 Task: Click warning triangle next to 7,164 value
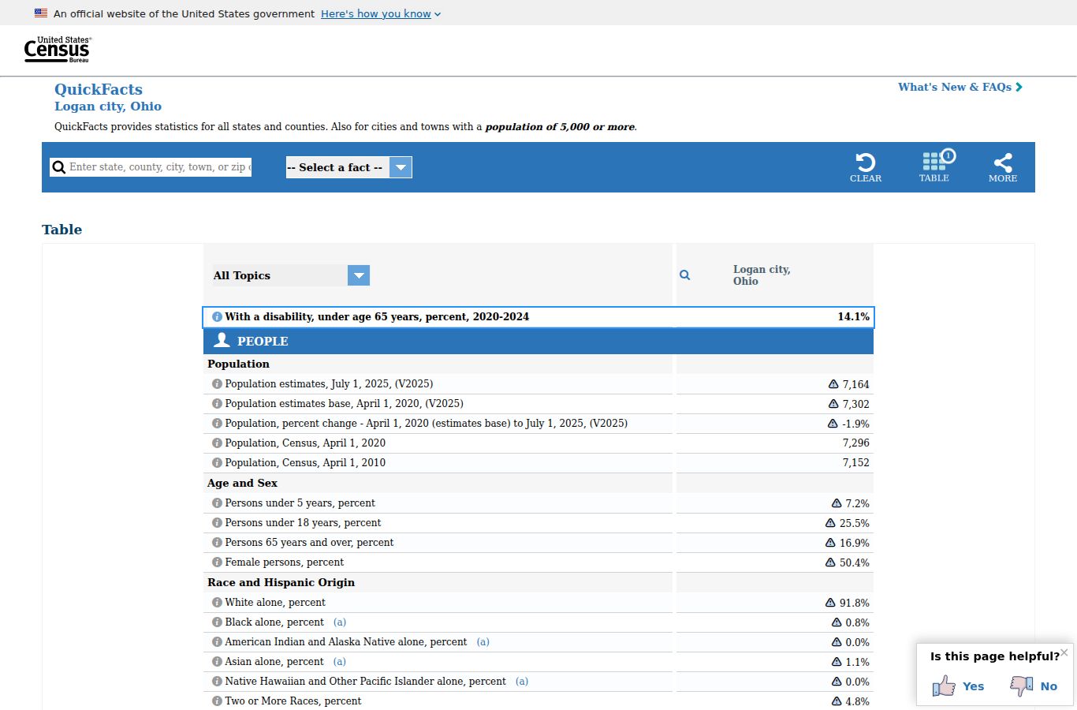point(833,384)
